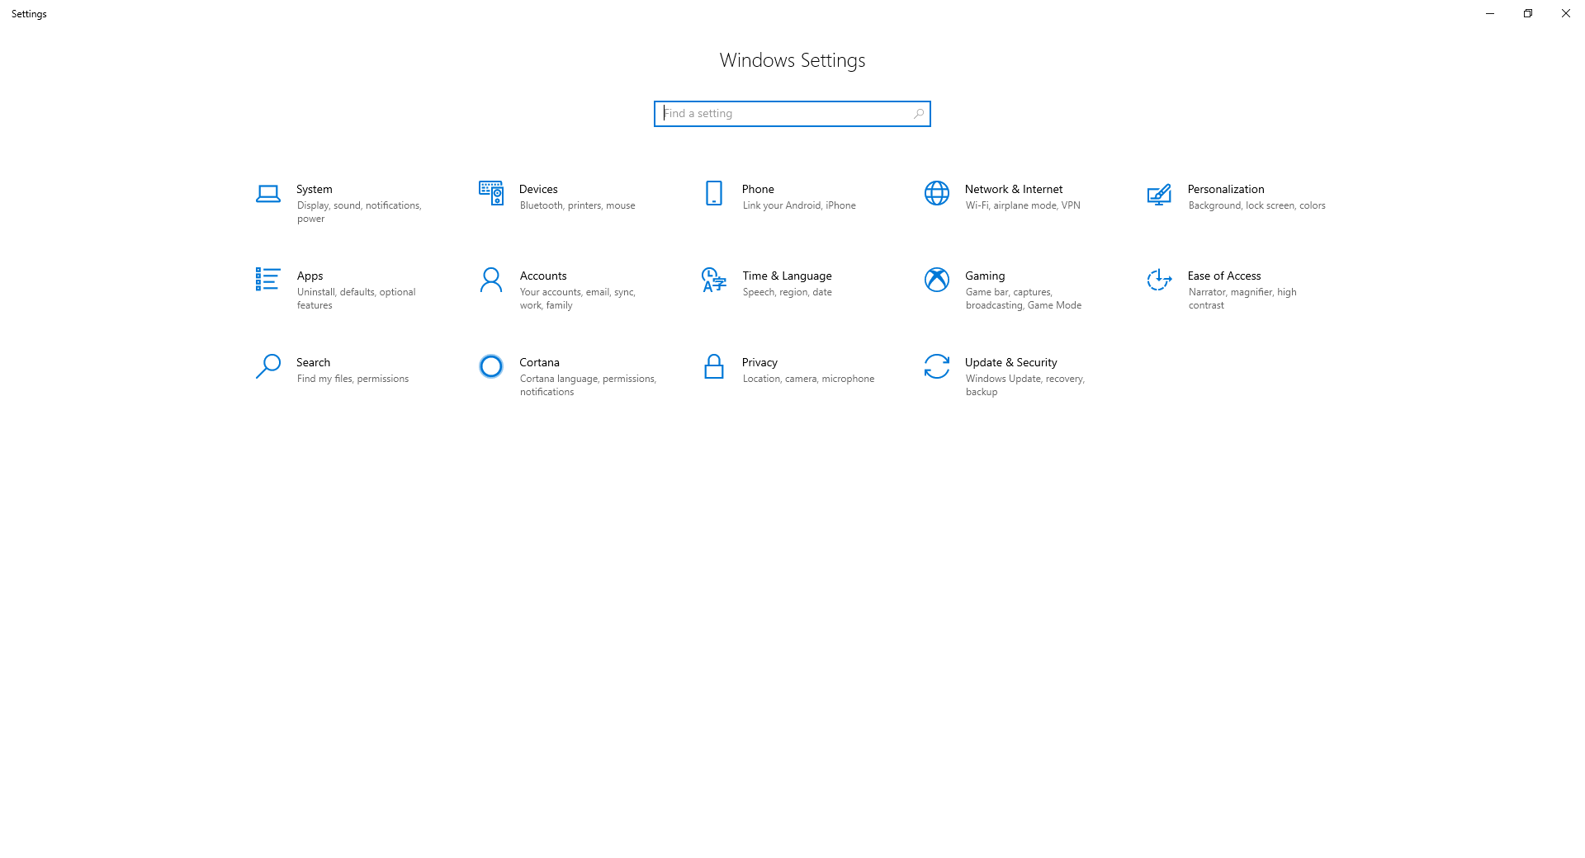Click the Accounts title label
Image resolution: width=1585 pixels, height=858 pixels.
pos(543,276)
